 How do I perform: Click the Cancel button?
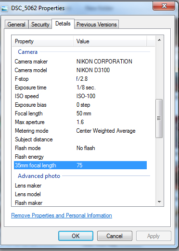coord(115,236)
